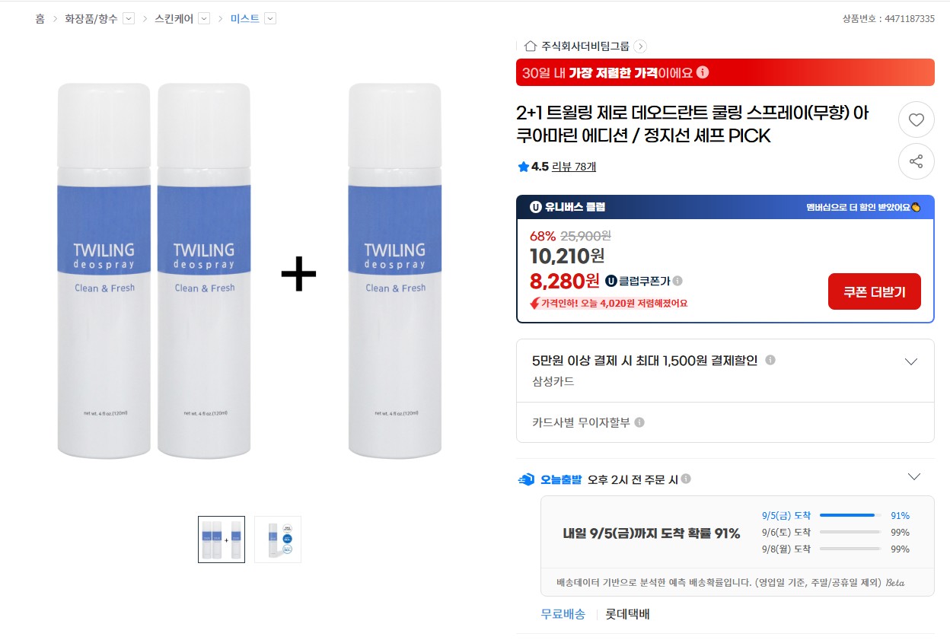The height and width of the screenshot is (643, 950).
Task: Click arrow icon next to seller name
Action: [x=640, y=46]
